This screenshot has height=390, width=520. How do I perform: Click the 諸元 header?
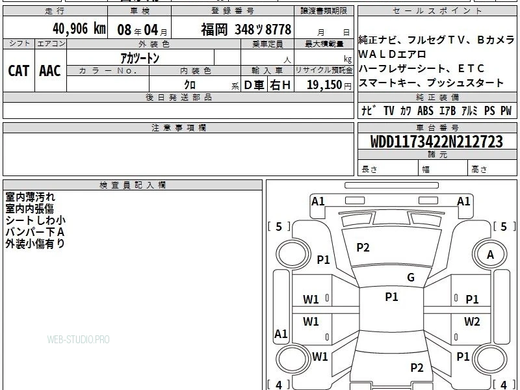[437, 155]
